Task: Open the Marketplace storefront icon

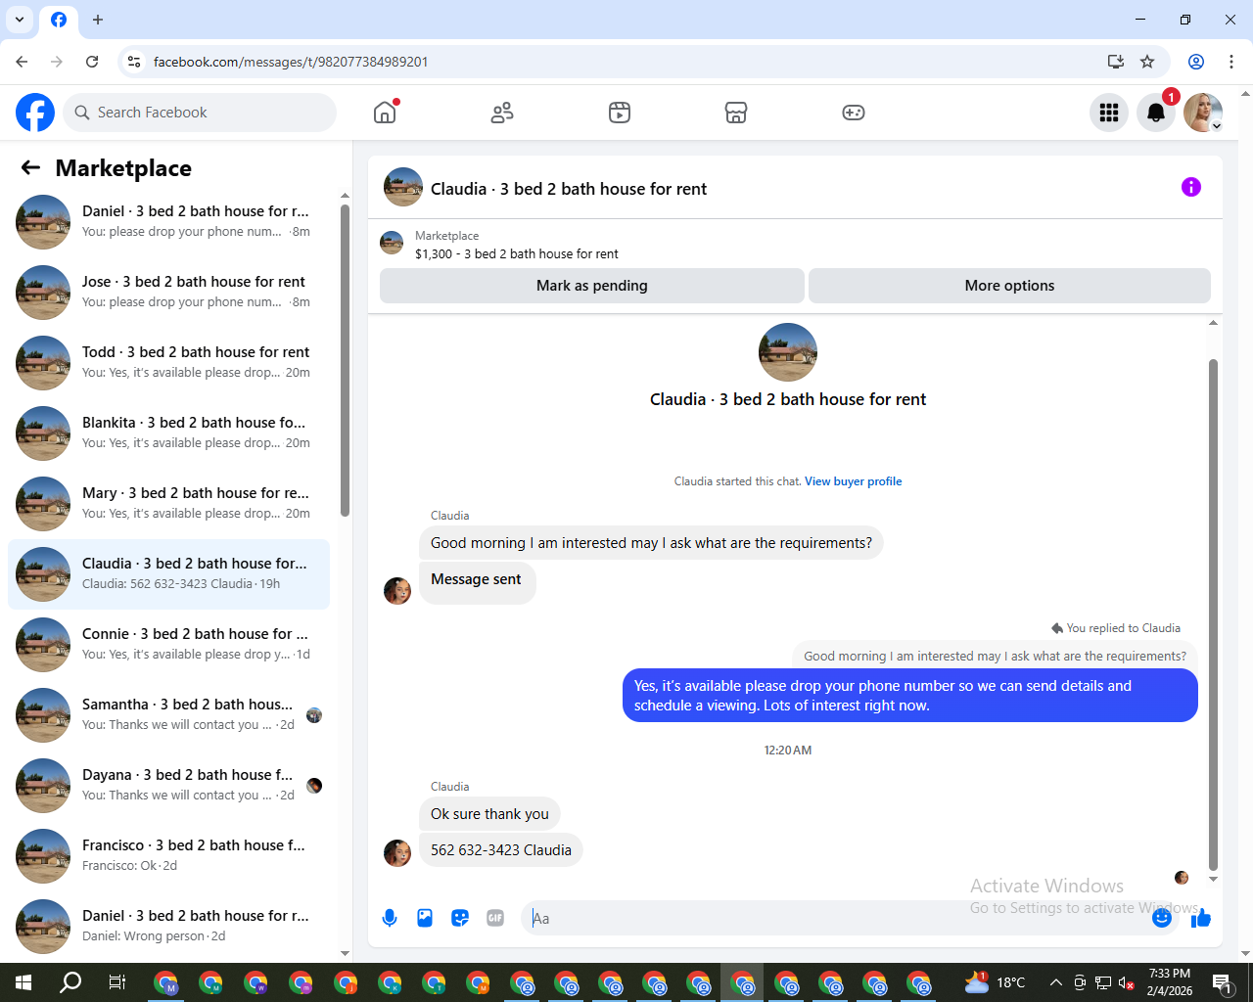Action: click(736, 113)
